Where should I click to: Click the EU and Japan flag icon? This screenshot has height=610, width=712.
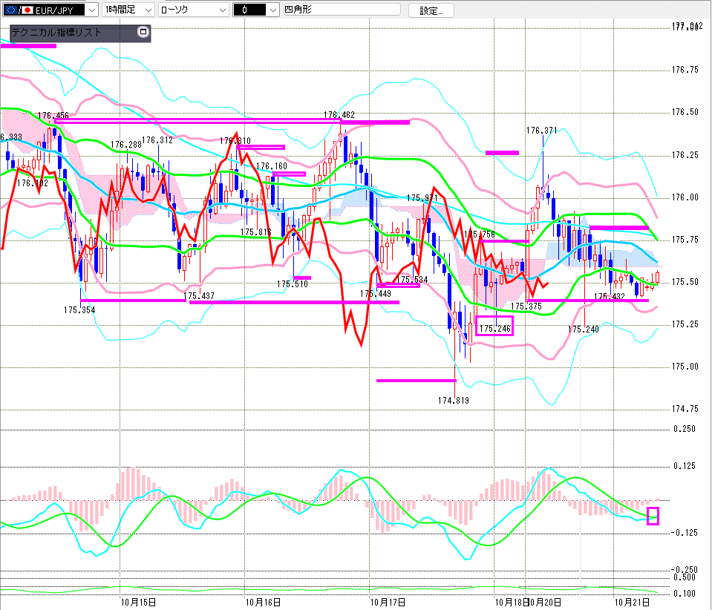pyautogui.click(x=19, y=10)
